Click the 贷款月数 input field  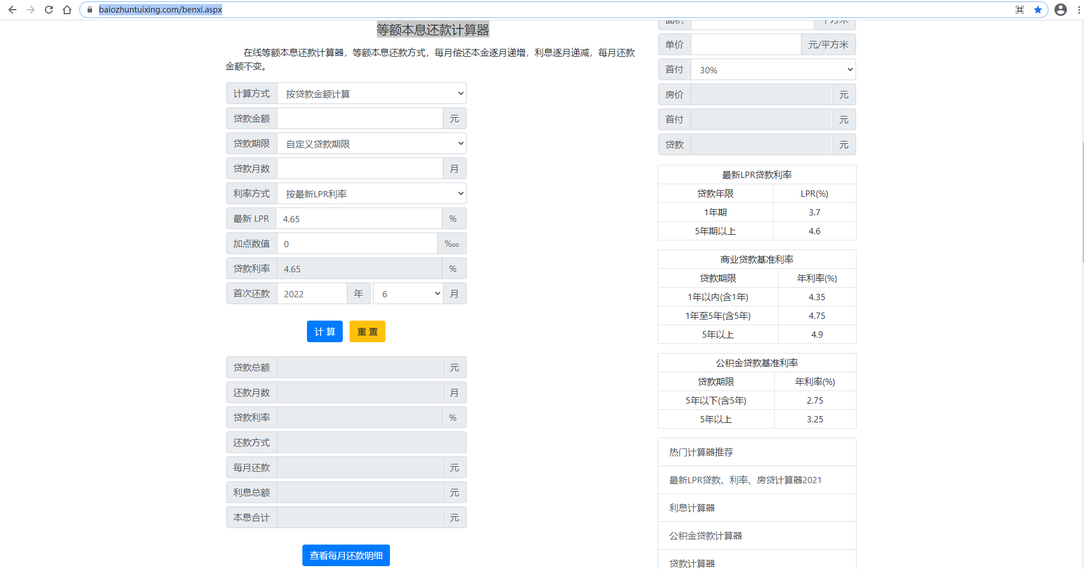[360, 169]
